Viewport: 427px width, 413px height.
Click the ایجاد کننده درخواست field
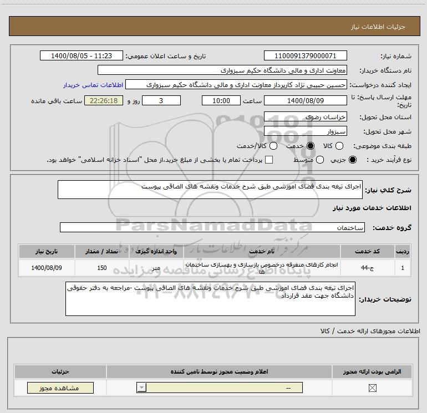[236, 84]
